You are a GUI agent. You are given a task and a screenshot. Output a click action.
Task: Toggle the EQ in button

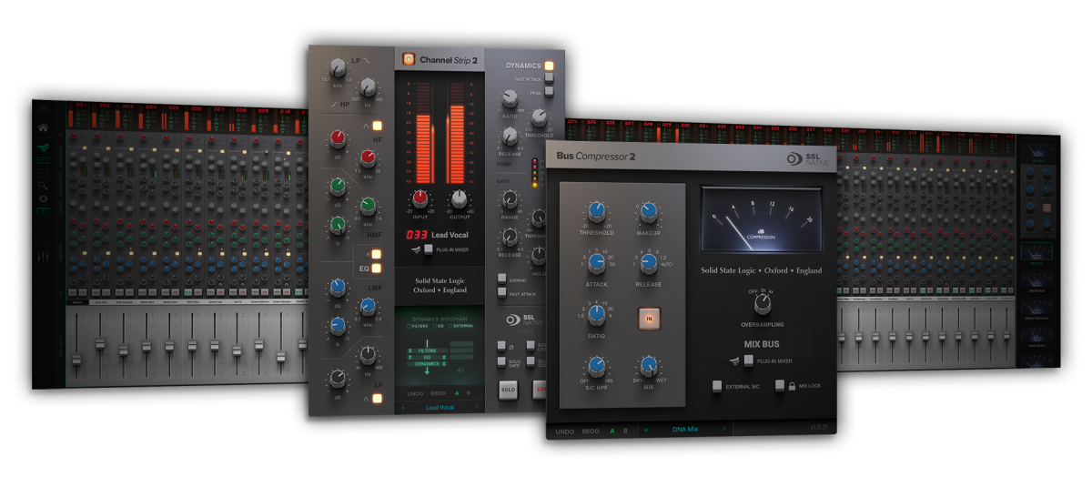tap(376, 269)
